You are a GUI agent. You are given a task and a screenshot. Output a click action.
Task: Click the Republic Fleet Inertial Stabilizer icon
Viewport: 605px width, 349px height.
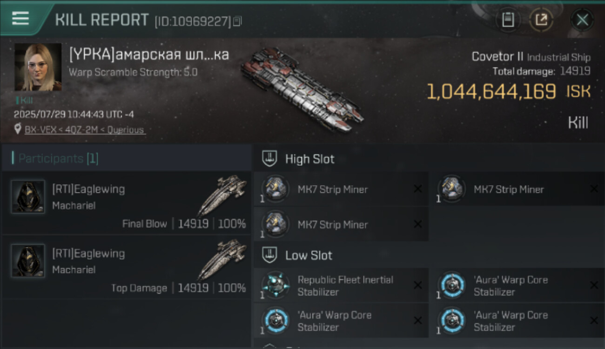coord(276,285)
